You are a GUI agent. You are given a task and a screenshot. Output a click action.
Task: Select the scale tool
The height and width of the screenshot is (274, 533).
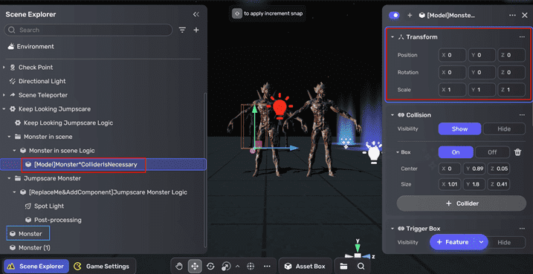(x=226, y=267)
